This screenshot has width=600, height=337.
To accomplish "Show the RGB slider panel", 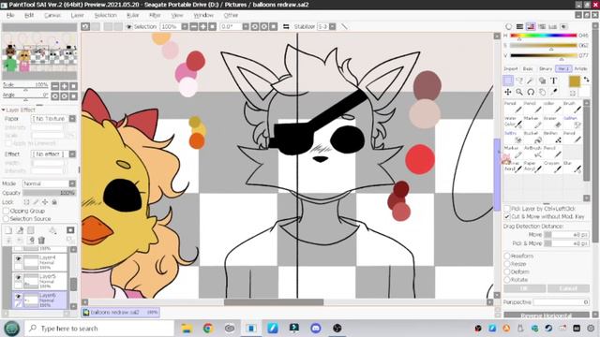I will (519, 27).
